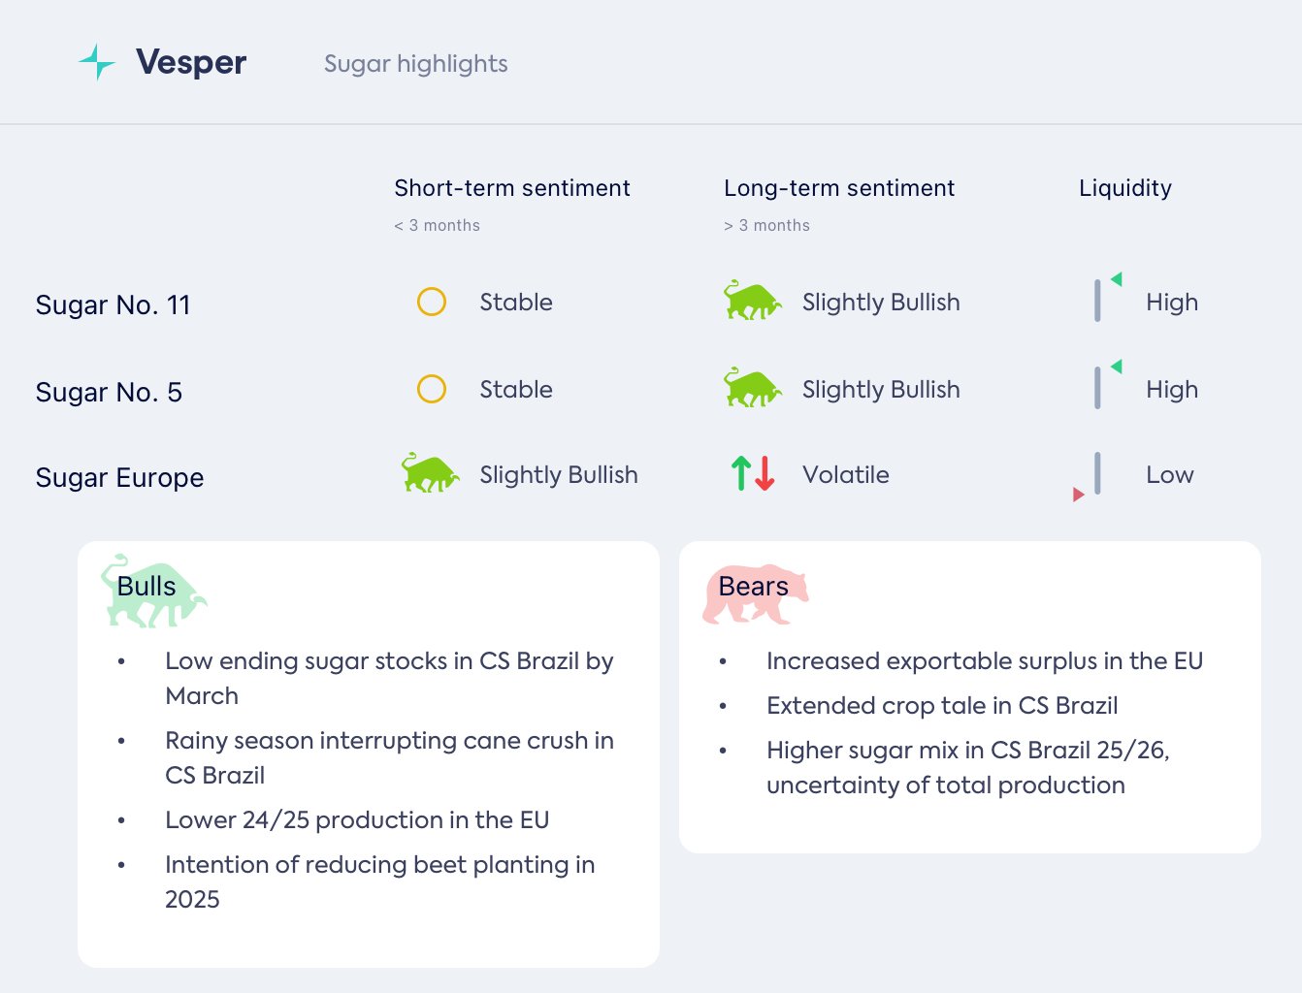Viewport: 1302px width, 993px height.
Task: Click the Sugar No. 11 long-term bull icon
Action: [x=752, y=302]
